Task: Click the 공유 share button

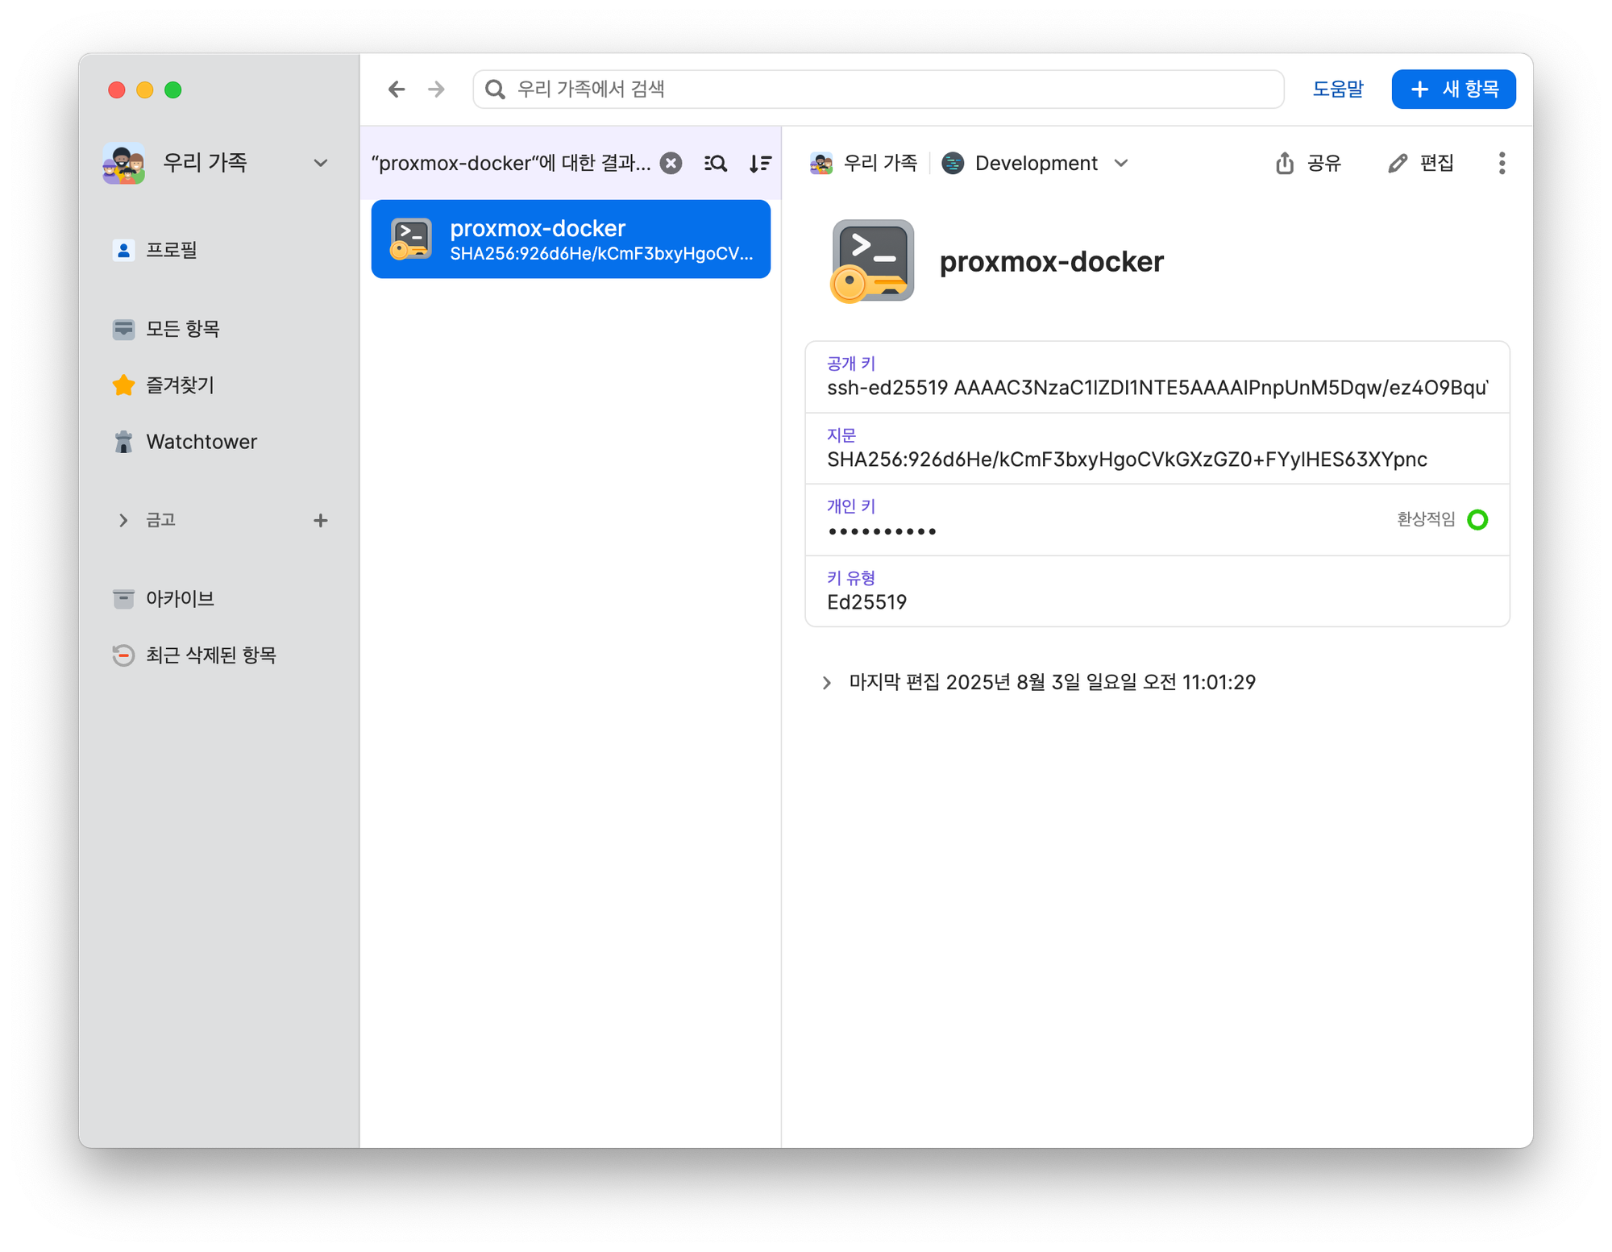Action: (1308, 164)
